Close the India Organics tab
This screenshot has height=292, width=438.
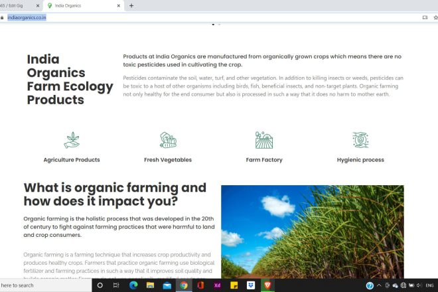pyautogui.click(x=118, y=5)
